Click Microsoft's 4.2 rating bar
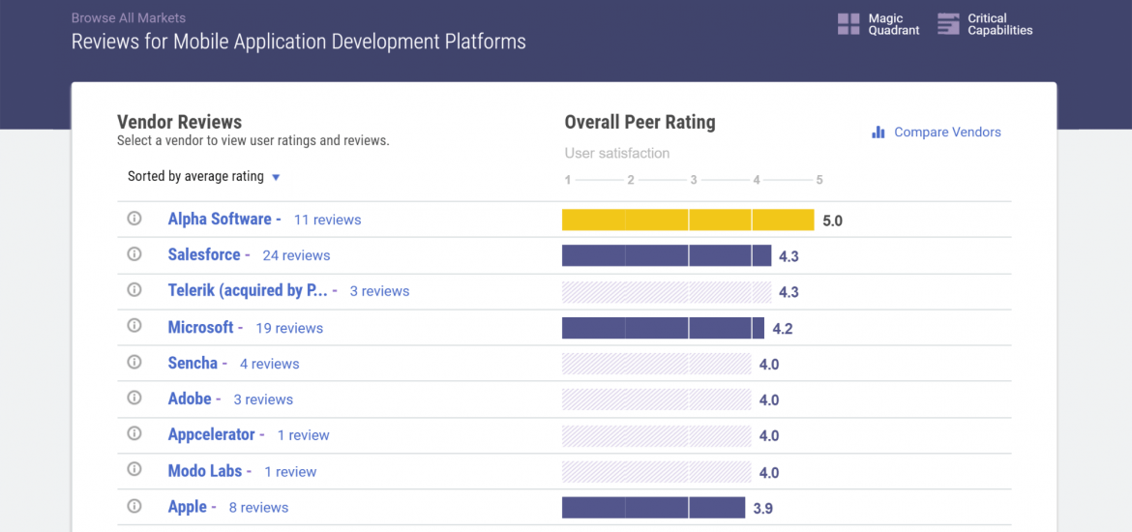The height and width of the screenshot is (532, 1132). (663, 328)
